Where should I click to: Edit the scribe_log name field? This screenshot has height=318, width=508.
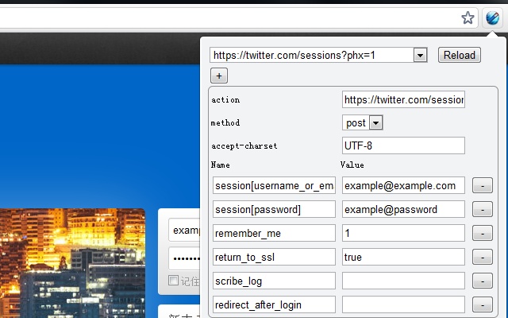coord(274,281)
